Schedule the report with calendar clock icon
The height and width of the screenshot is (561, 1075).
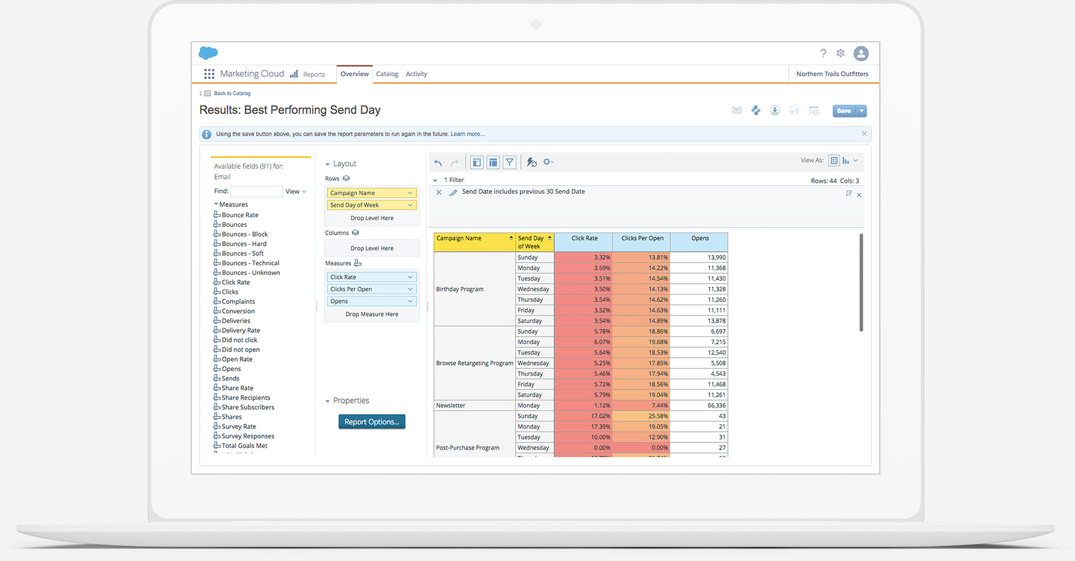814,111
